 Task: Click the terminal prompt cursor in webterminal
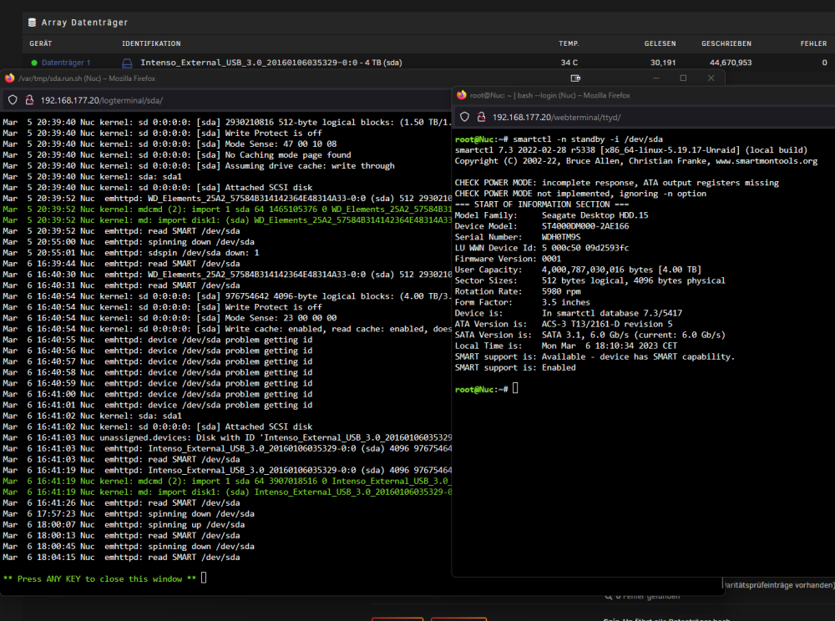[x=515, y=389]
